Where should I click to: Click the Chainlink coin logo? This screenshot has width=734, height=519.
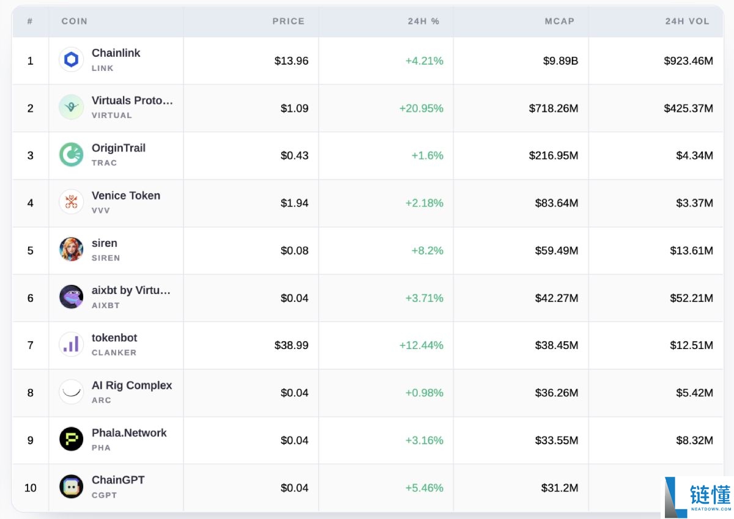[x=71, y=60]
